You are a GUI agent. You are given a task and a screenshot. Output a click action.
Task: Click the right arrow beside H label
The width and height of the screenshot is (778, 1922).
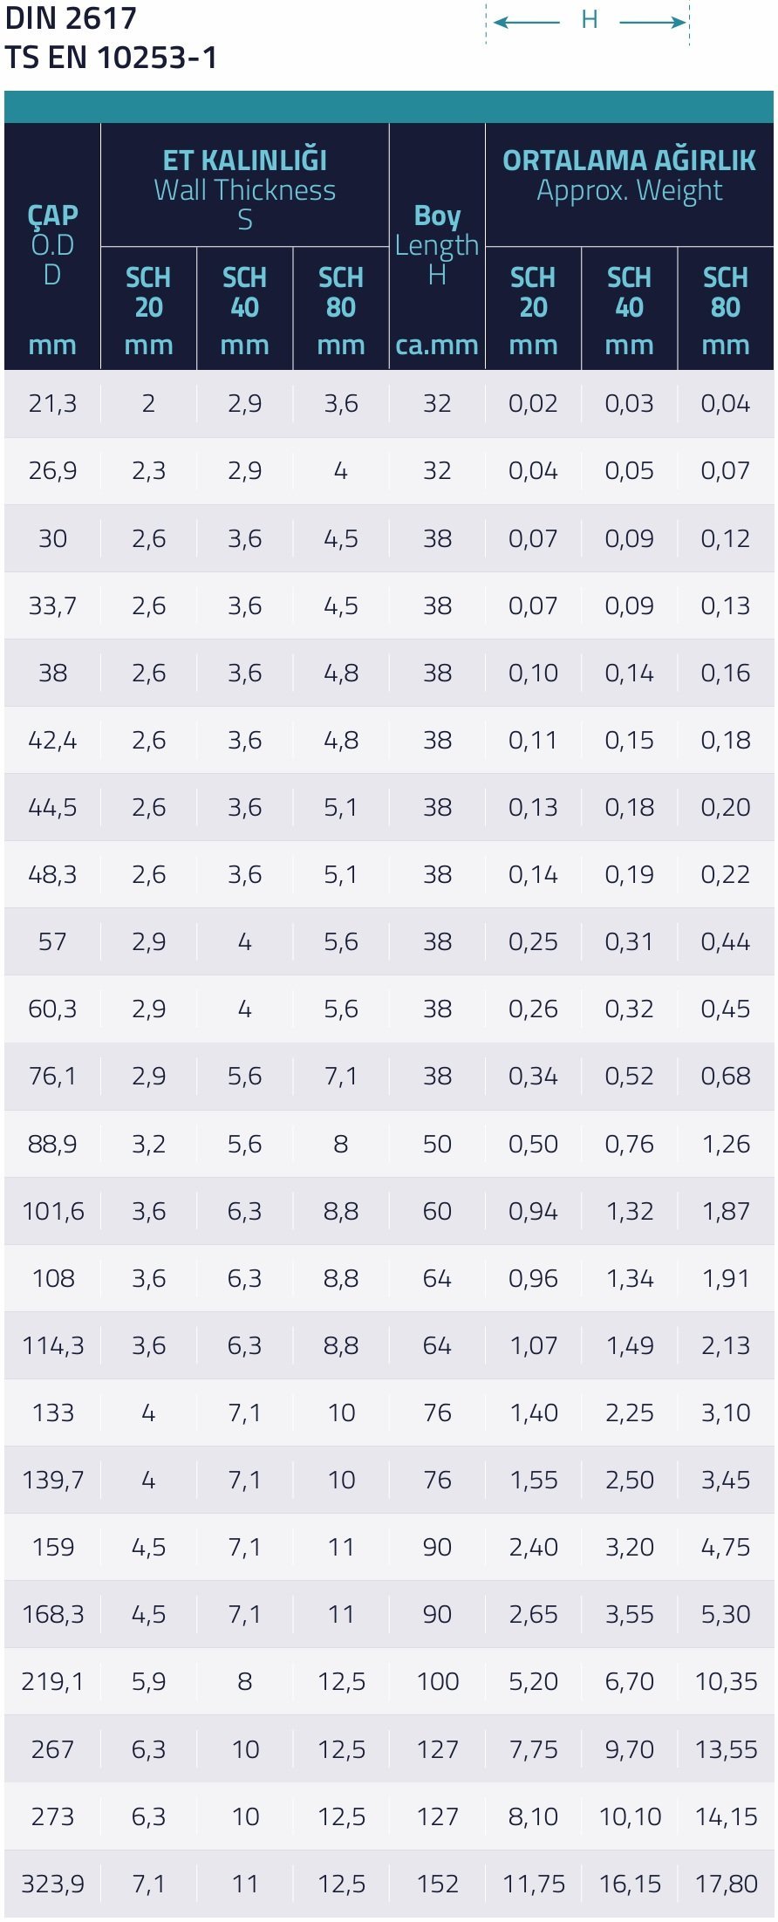pyautogui.click(x=652, y=21)
